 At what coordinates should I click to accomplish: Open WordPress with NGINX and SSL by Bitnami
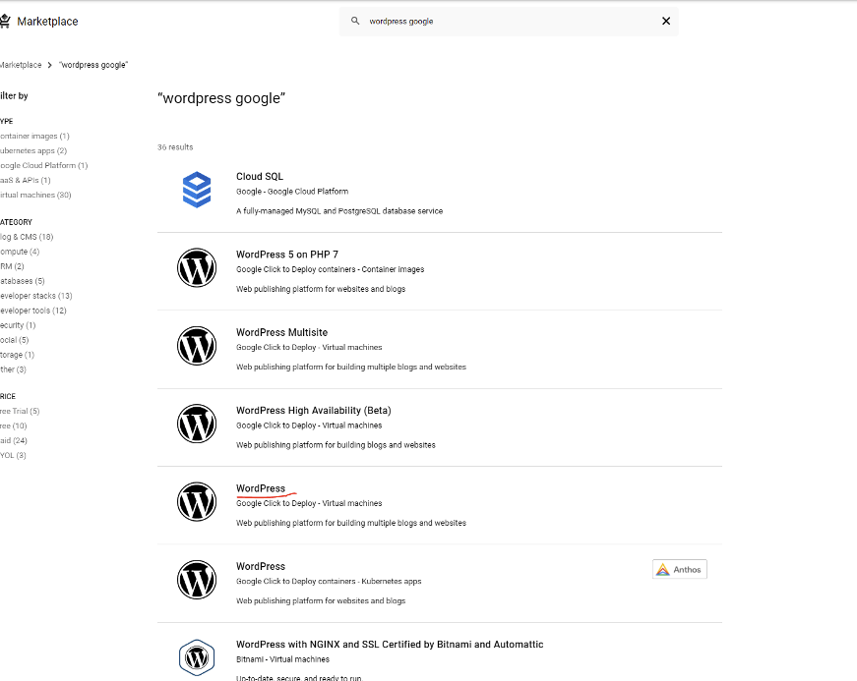390,645
